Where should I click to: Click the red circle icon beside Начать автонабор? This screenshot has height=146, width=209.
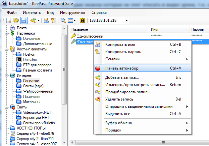(98, 68)
